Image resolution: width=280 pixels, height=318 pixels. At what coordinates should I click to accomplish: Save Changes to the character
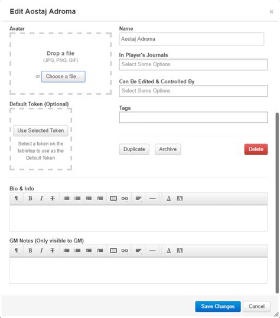pyautogui.click(x=218, y=306)
